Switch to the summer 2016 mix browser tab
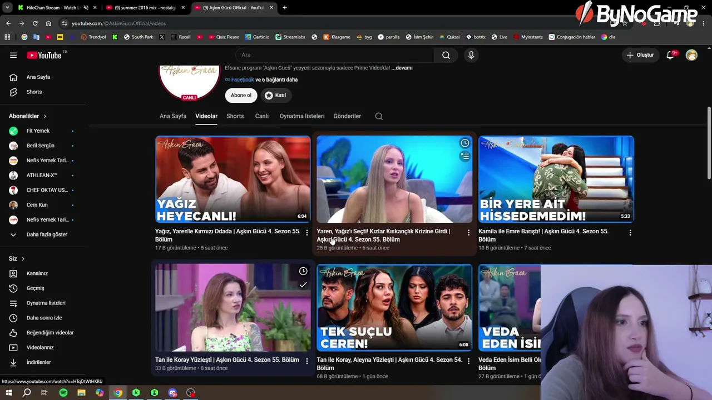 pyautogui.click(x=145, y=8)
